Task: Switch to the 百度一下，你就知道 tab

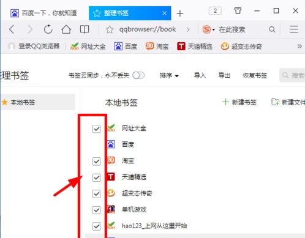Action: pyautogui.click(x=43, y=13)
